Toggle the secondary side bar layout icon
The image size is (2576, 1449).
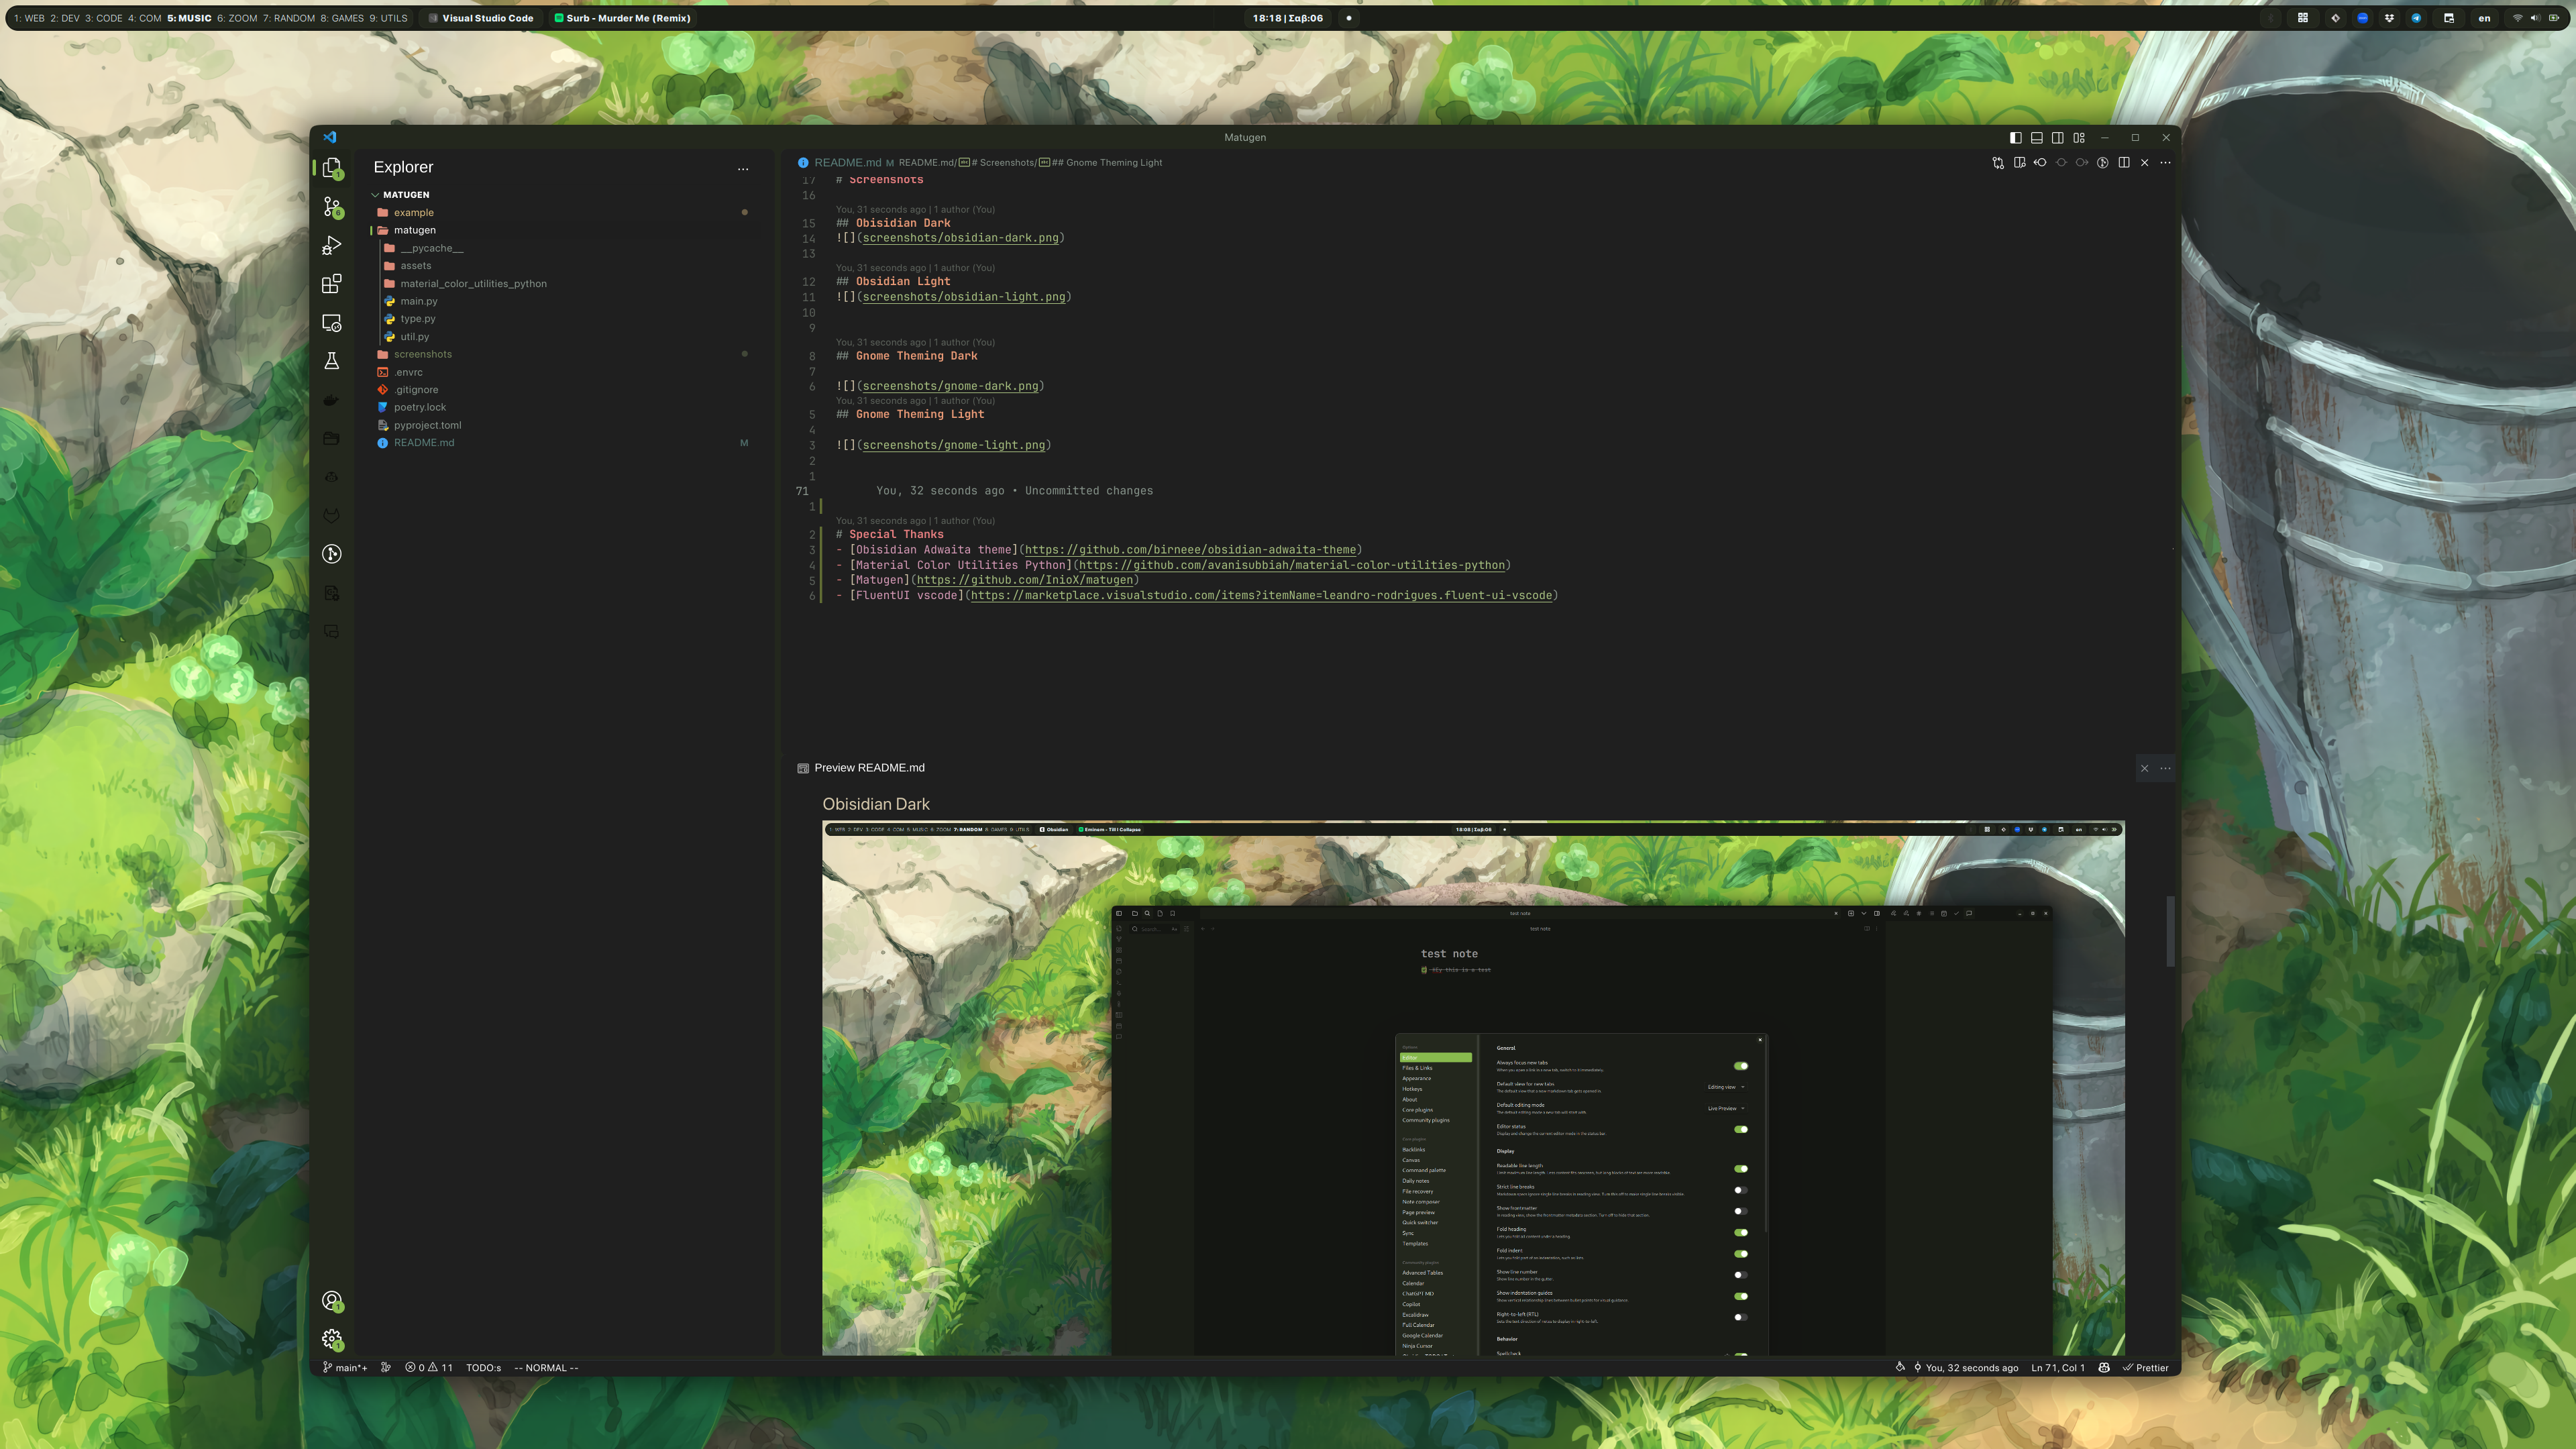point(2057,138)
